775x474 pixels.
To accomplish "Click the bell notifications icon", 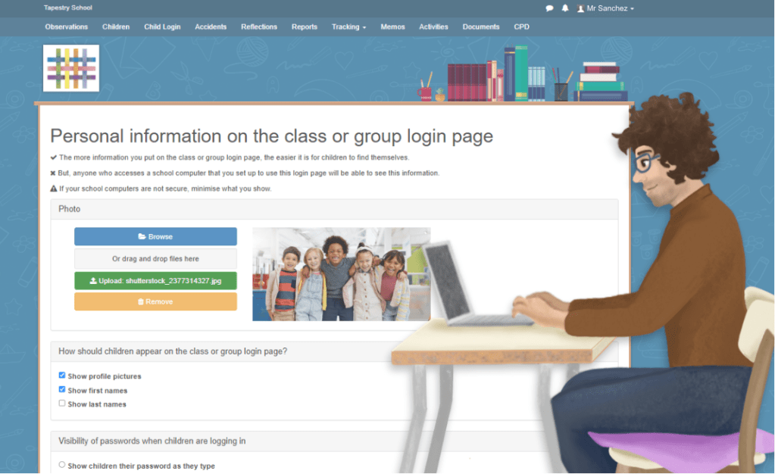I will pos(564,8).
